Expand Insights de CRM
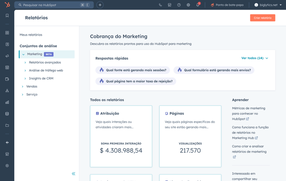This screenshot has height=181, width=286. click(x=25, y=78)
